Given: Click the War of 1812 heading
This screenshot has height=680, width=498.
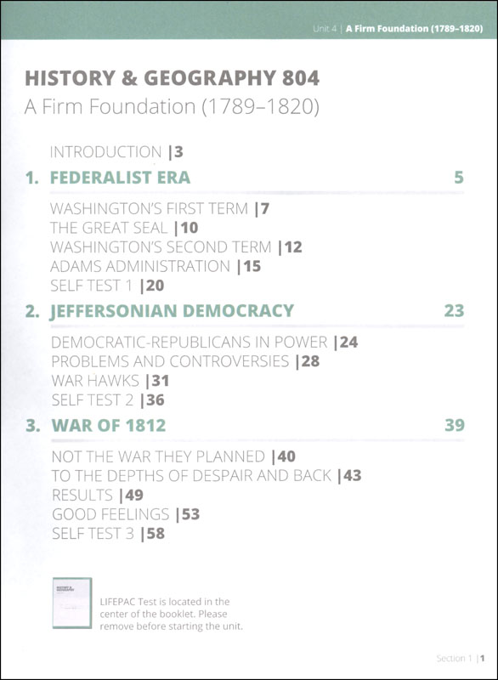Looking at the screenshot, I should [x=109, y=426].
